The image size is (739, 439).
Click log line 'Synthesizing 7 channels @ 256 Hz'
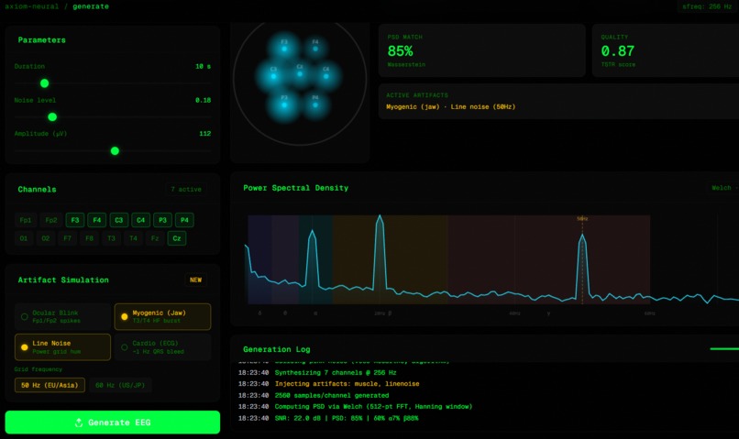(x=336, y=373)
